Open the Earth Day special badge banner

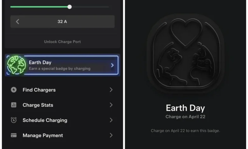(x=62, y=65)
